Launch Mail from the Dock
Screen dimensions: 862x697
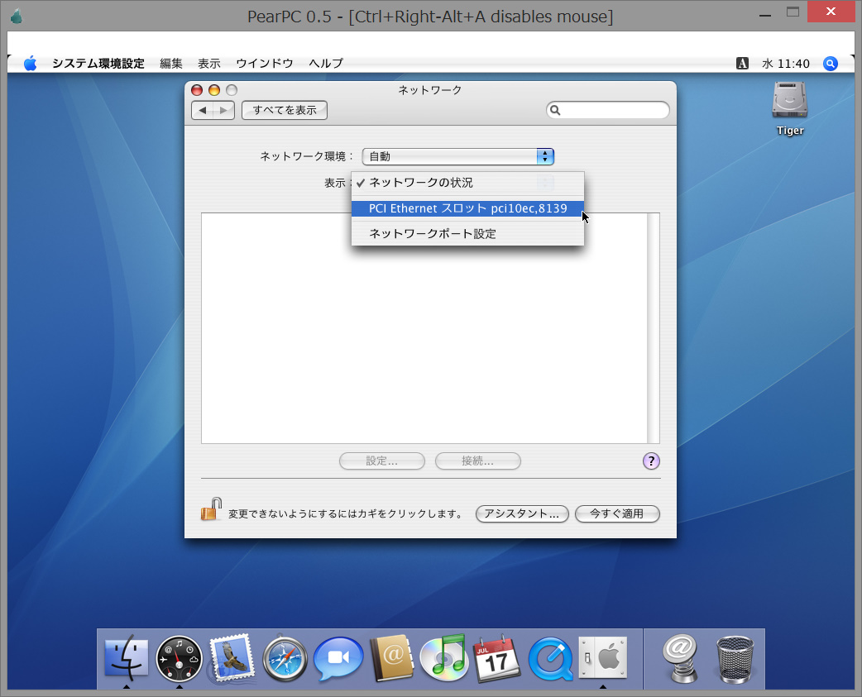[x=232, y=658]
